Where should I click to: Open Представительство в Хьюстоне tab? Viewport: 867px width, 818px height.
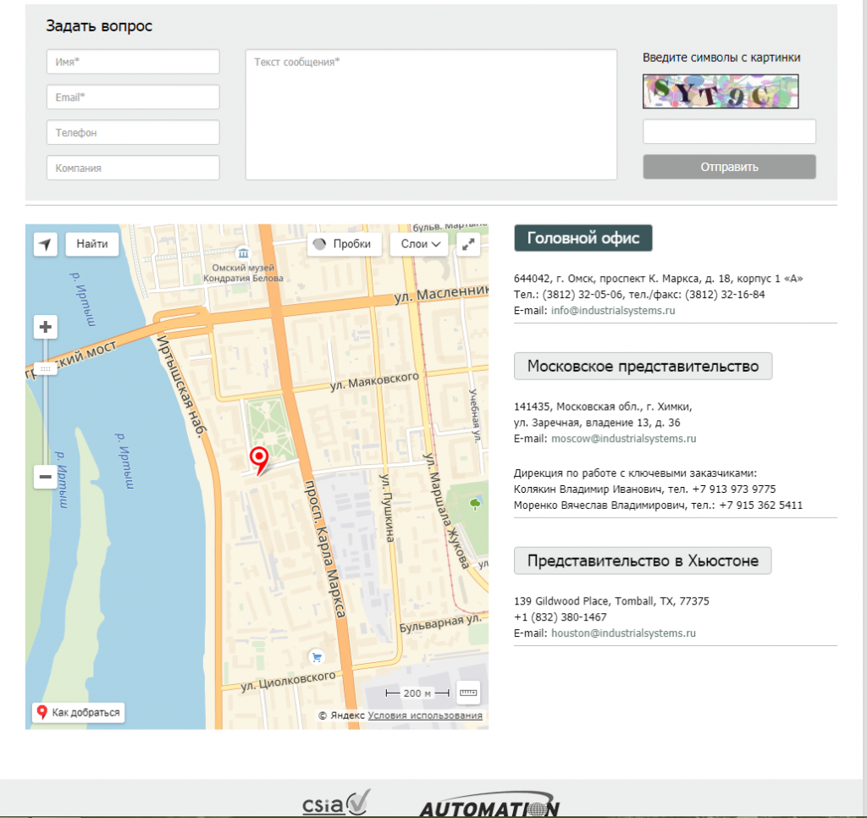coord(643,561)
